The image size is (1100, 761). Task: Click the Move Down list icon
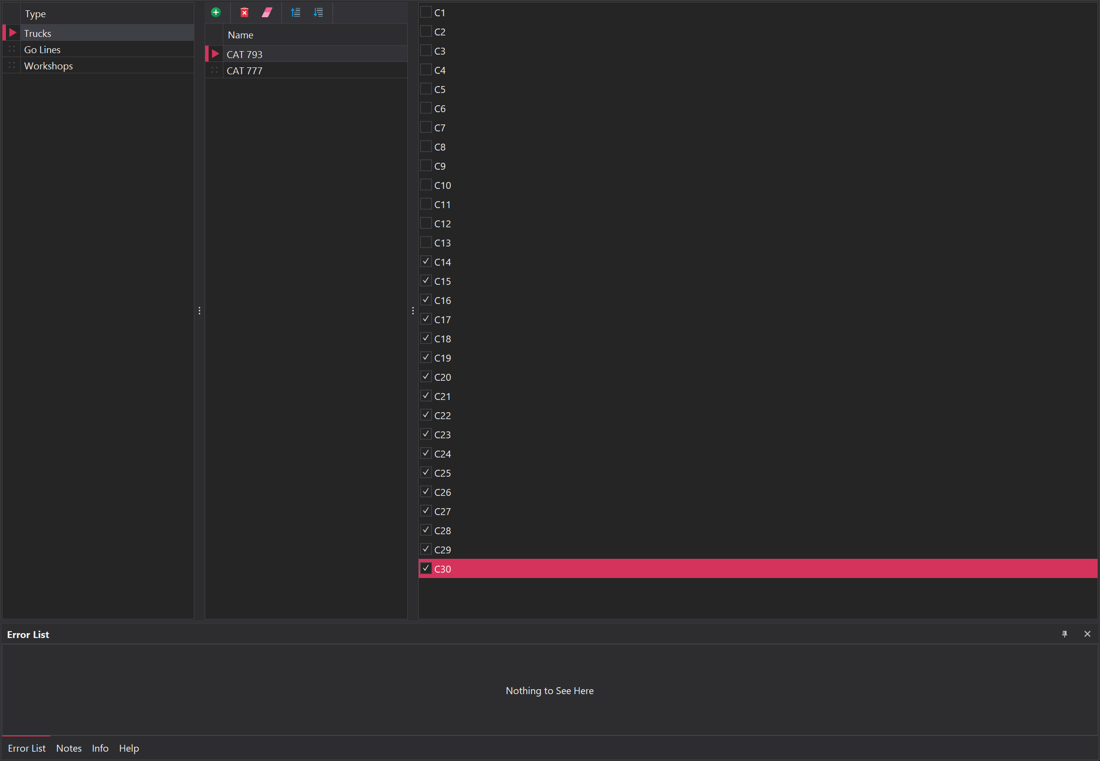pos(318,12)
